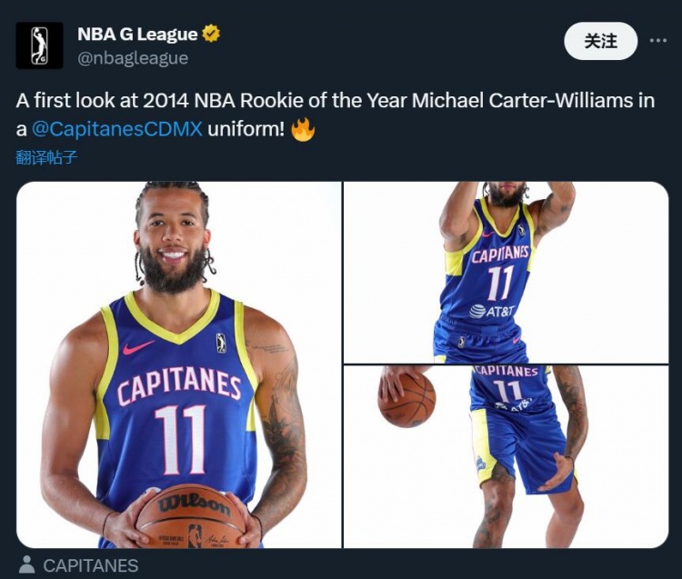Image resolution: width=682 pixels, height=579 pixels.
Task: Click the gold verified badge icon
Action: [211, 34]
